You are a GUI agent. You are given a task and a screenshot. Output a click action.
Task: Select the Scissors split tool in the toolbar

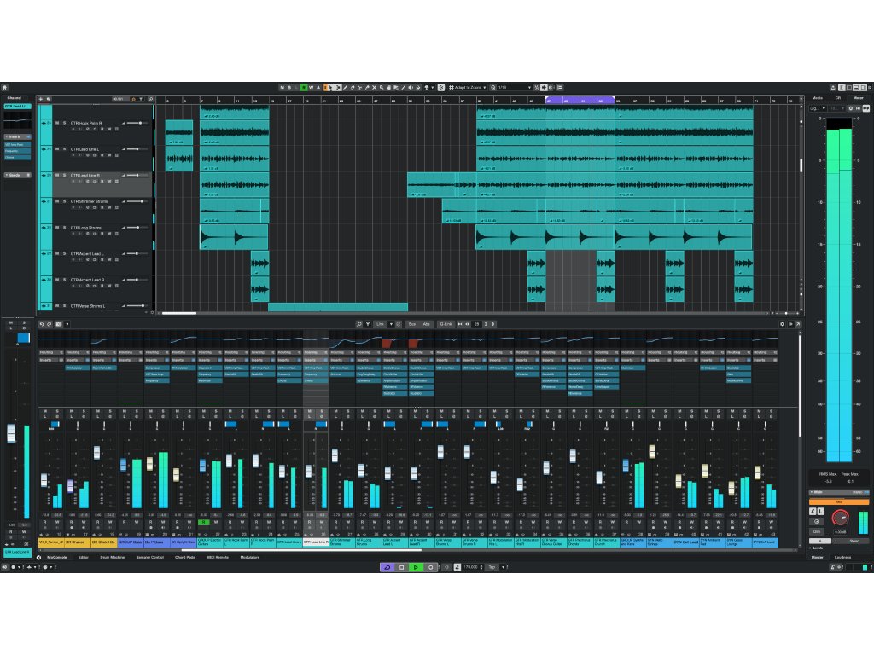click(x=359, y=87)
